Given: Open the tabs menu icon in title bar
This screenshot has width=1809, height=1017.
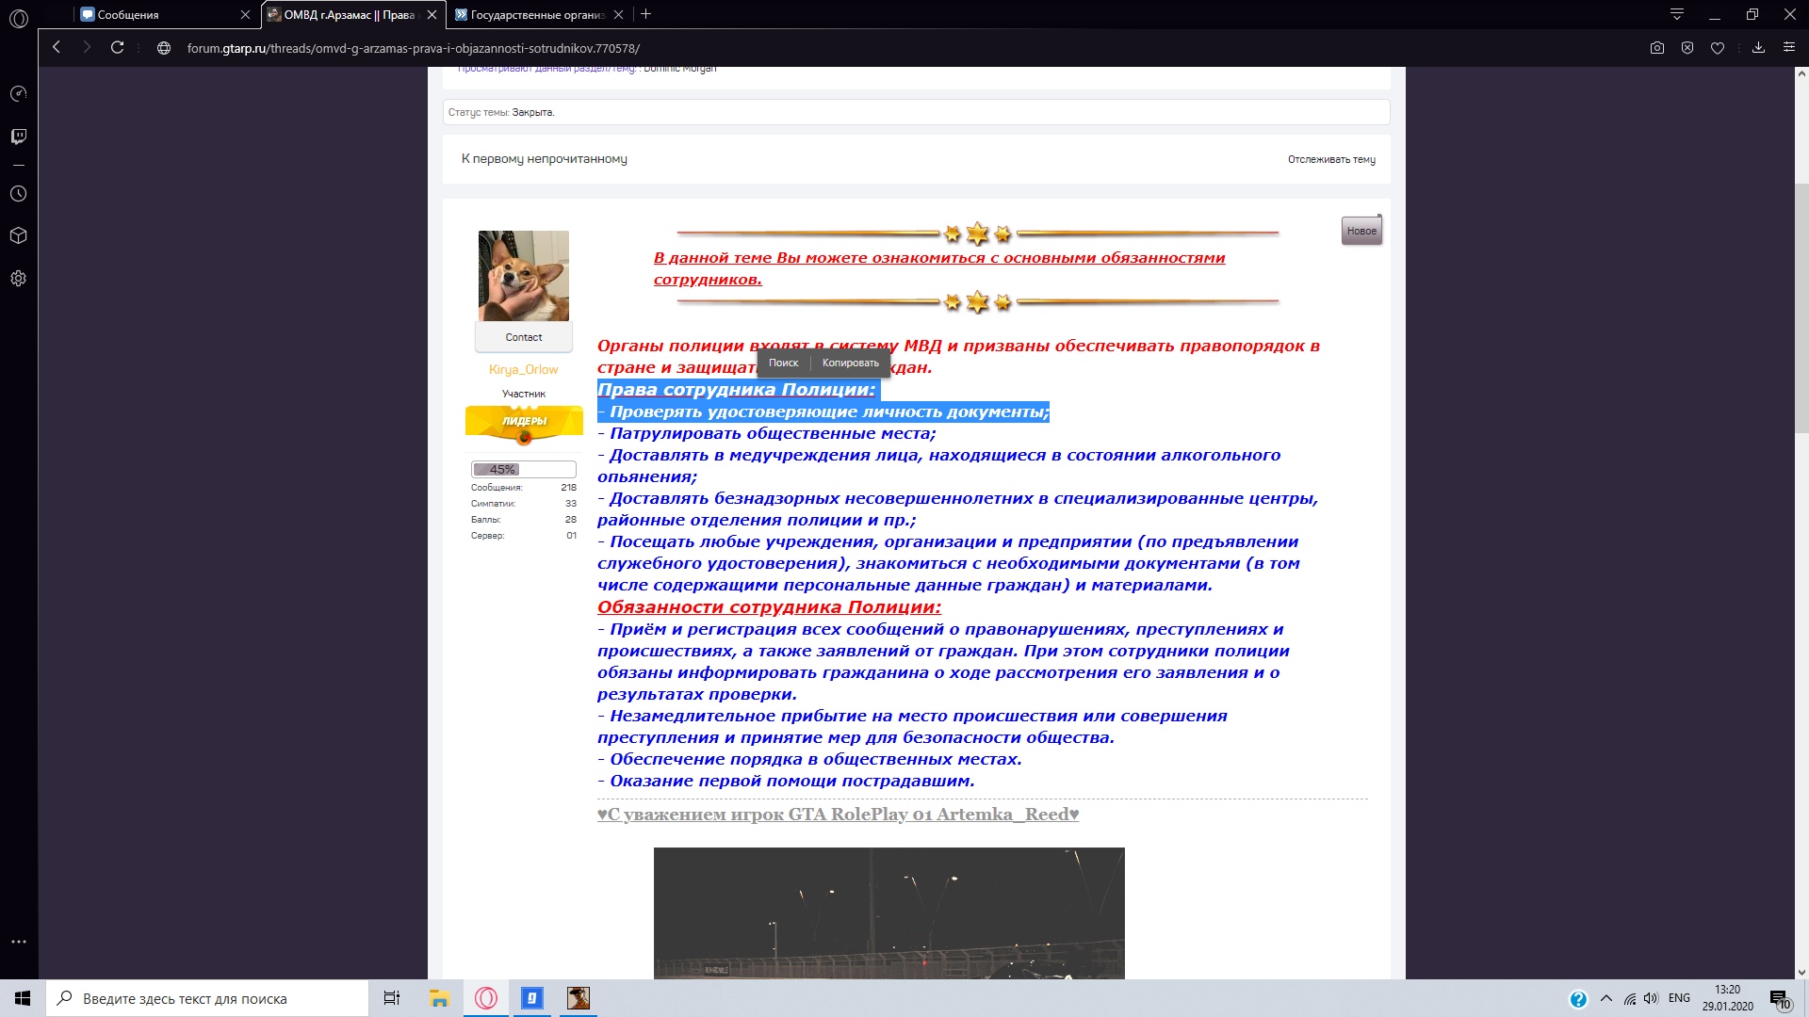Looking at the screenshot, I should coord(1677,14).
